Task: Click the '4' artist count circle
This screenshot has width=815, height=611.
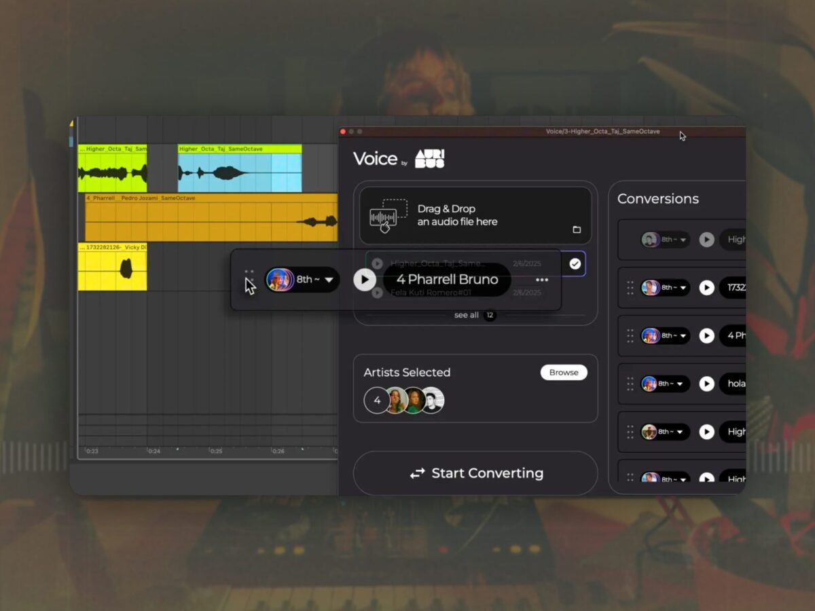Action: (x=377, y=400)
